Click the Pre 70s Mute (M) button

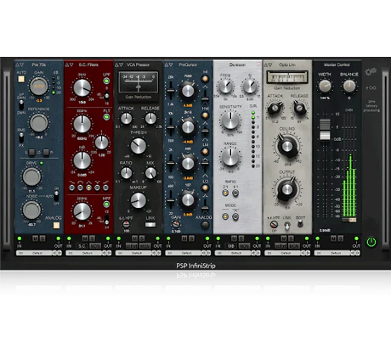click(35, 238)
